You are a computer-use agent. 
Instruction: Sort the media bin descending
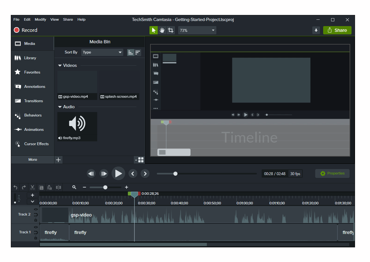138,52
